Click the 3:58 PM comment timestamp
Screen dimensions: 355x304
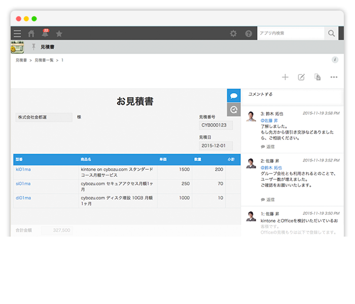tap(321, 113)
